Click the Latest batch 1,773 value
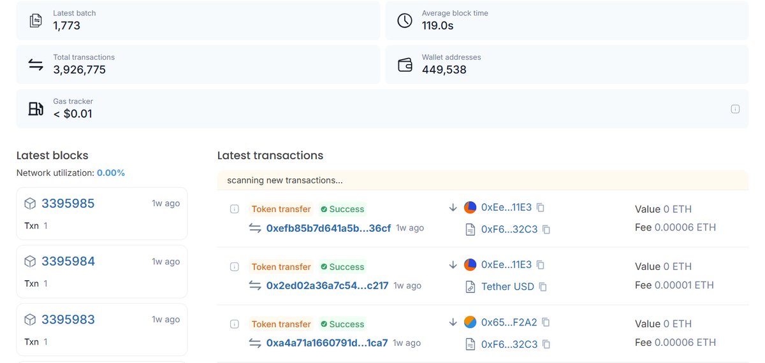 66,26
